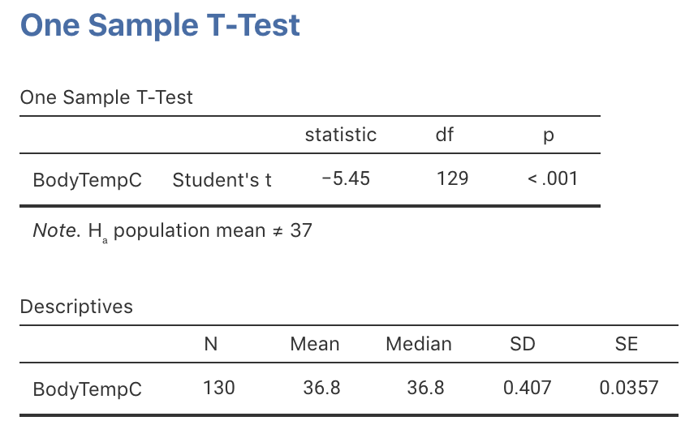Click the standard deviation value 0.407
This screenshot has width=698, height=438.
tap(527, 388)
